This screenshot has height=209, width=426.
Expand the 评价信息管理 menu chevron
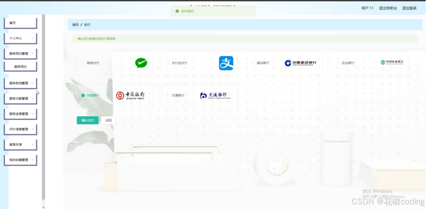coord(32,129)
